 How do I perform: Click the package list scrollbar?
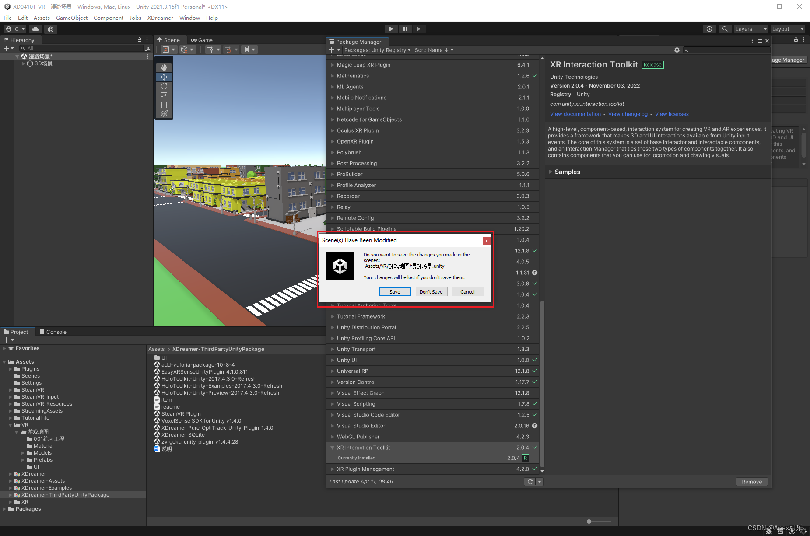[542, 385]
